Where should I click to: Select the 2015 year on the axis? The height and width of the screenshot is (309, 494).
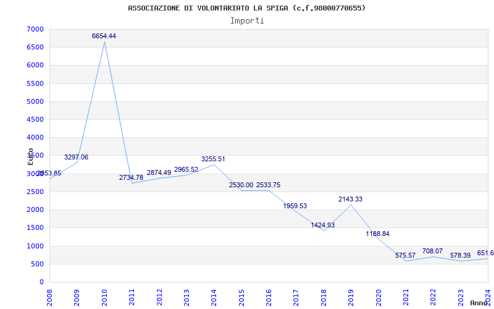(241, 298)
